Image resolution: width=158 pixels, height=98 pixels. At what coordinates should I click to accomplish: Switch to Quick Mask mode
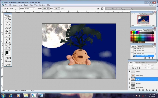click(x=9, y=58)
